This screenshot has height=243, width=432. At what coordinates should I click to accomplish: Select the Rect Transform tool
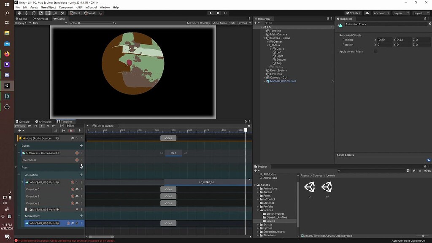tap(48, 13)
